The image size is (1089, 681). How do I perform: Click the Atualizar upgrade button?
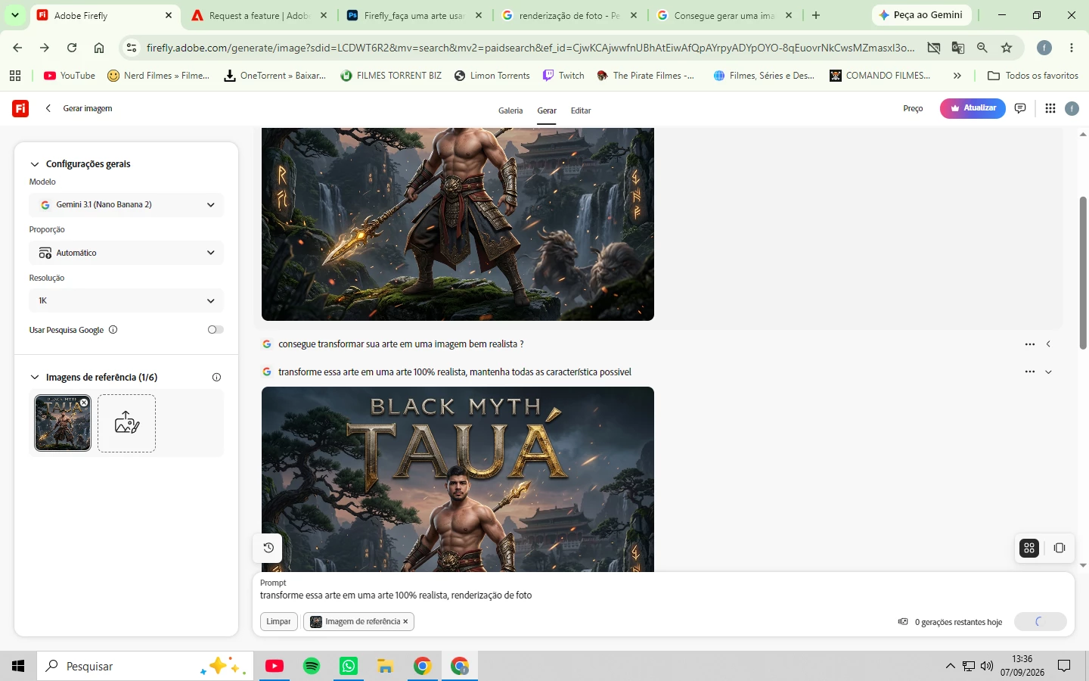click(x=973, y=108)
